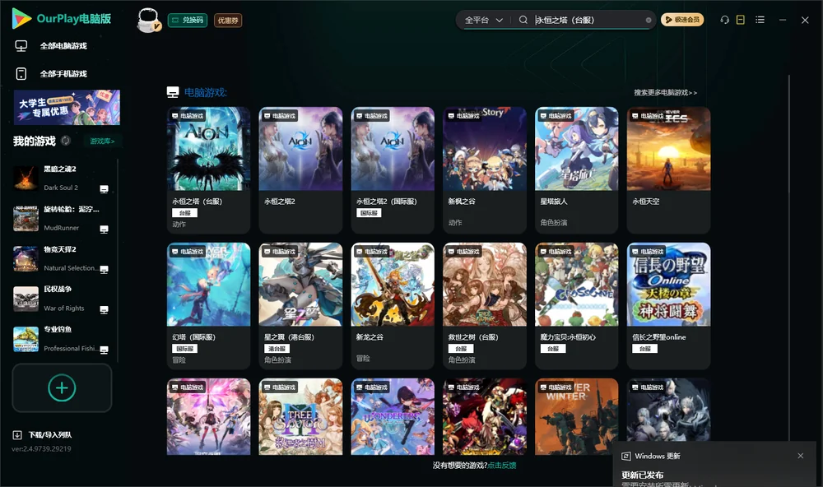The width and height of the screenshot is (823, 487).
Task: Click the PC icon on War of Rights row
Action: point(104,309)
